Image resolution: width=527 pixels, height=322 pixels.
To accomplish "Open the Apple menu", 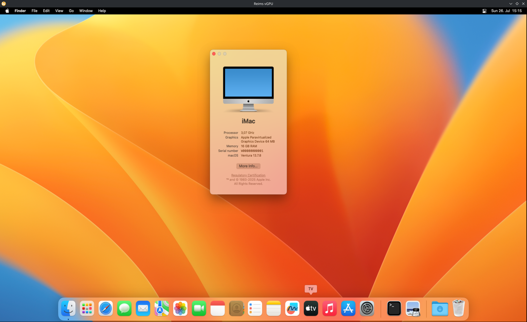I will point(7,11).
